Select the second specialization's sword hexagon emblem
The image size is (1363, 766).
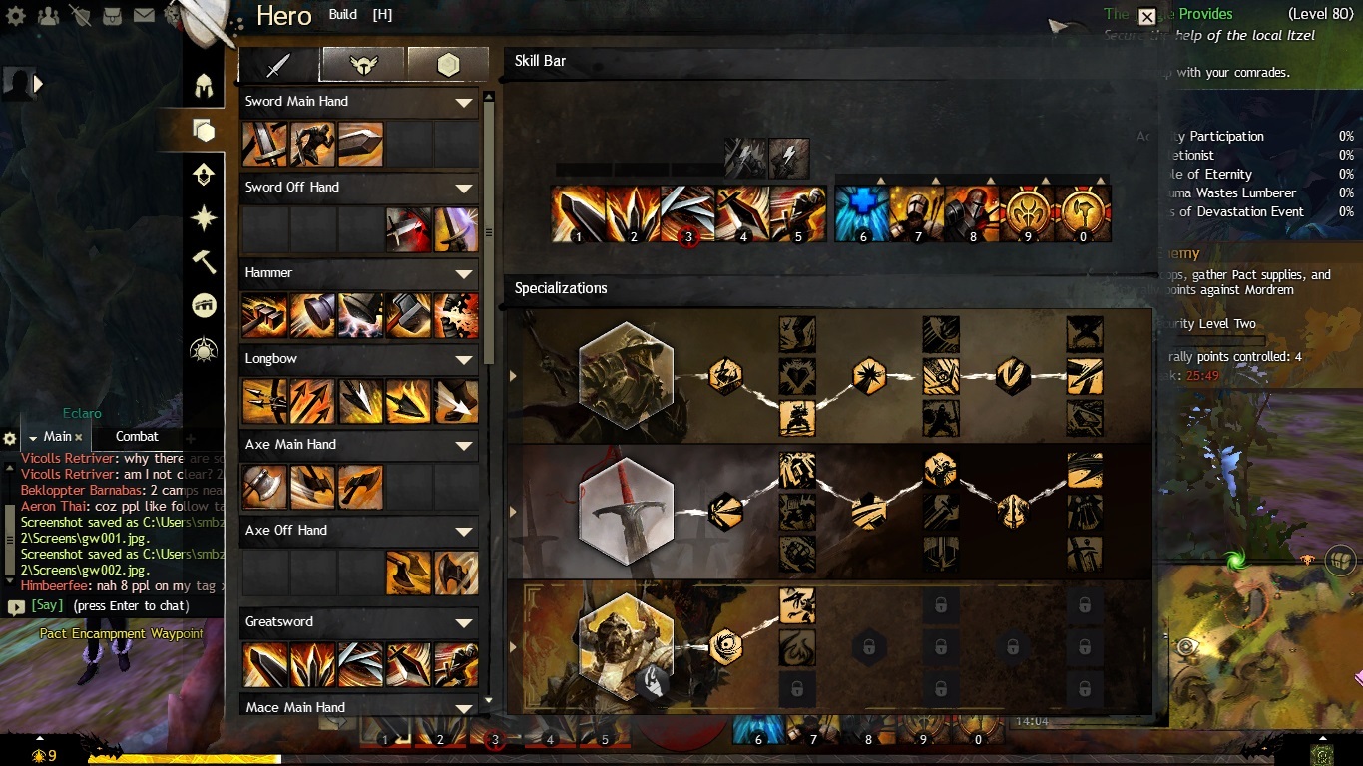pos(627,511)
